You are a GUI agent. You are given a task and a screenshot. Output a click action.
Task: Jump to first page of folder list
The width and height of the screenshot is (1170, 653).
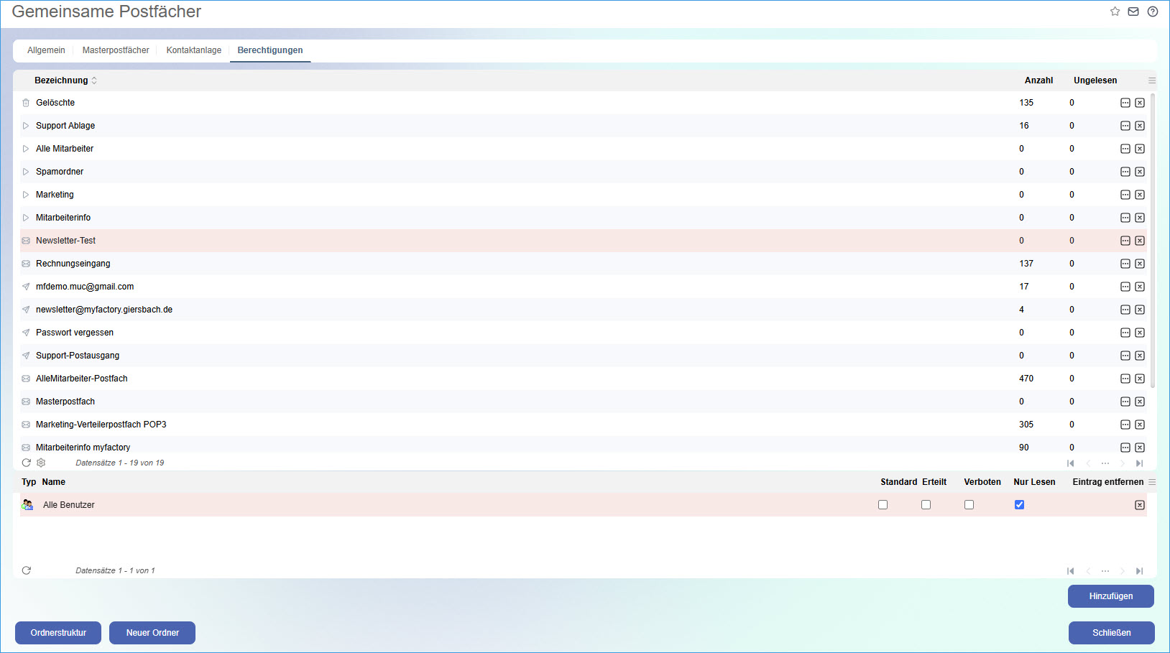pyautogui.click(x=1071, y=463)
